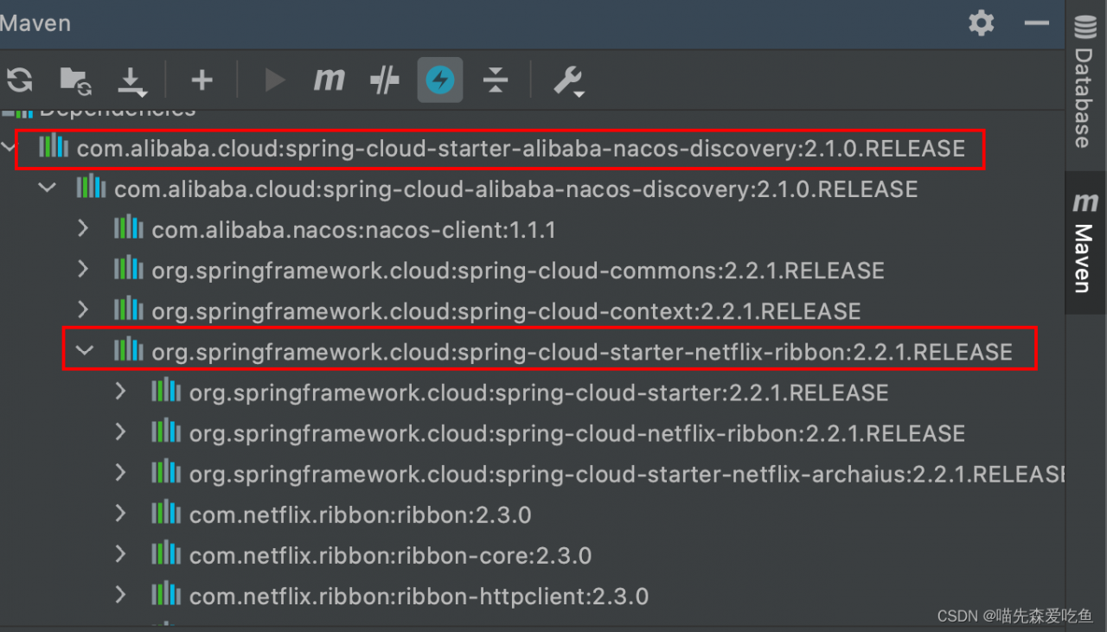The height and width of the screenshot is (632, 1107).
Task: Expand the spring-cloud-commons dependency node
Action: tap(83, 270)
